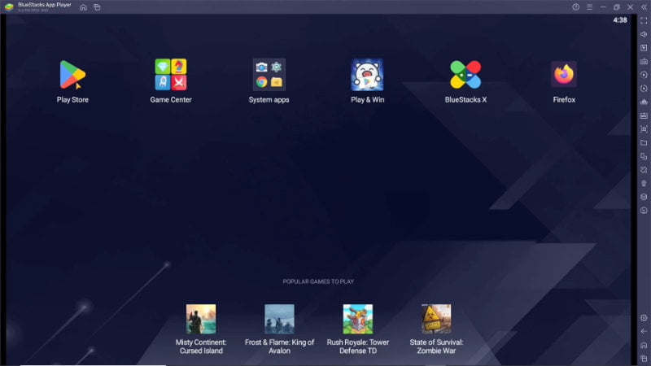Click the Home icon in title bar
Image resolution: width=651 pixels, height=366 pixels.
pyautogui.click(x=83, y=7)
